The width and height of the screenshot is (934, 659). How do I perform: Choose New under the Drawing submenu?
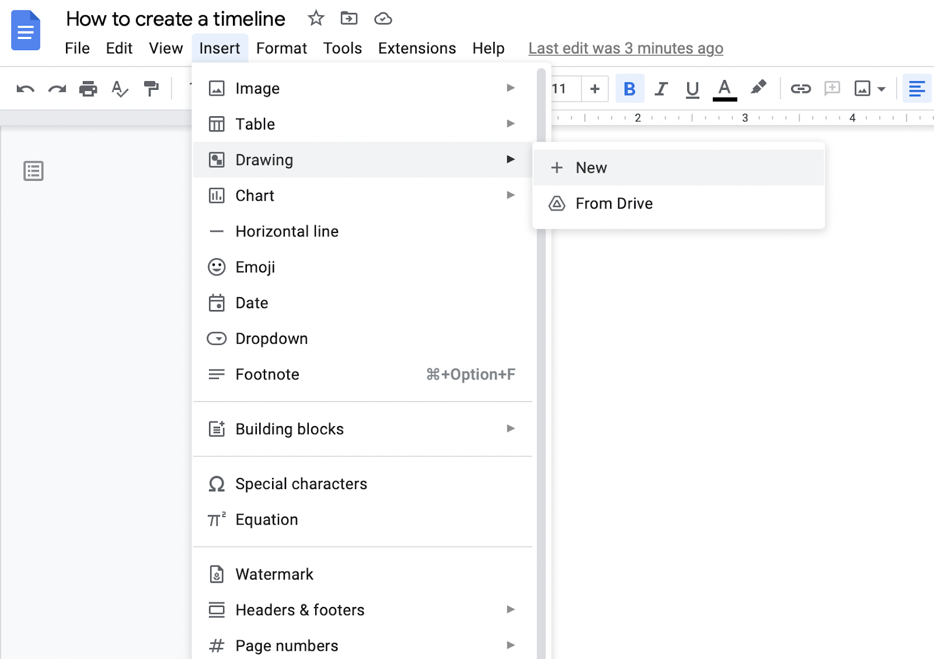pos(591,168)
